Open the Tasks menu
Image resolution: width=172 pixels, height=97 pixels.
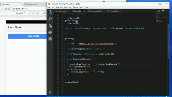81,7
